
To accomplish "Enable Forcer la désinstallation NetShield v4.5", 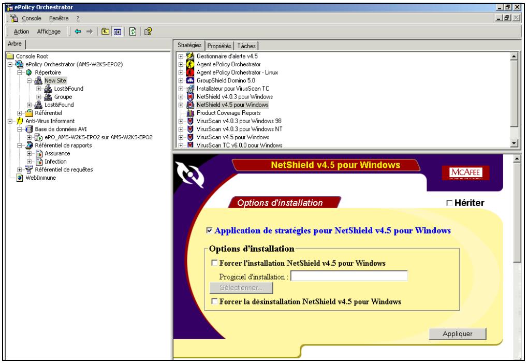I will pyautogui.click(x=214, y=301).
